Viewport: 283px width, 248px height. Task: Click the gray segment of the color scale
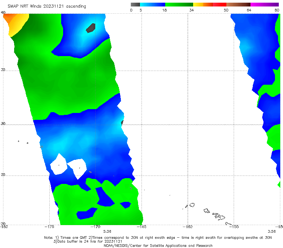pyautogui.click(x=135, y=5)
